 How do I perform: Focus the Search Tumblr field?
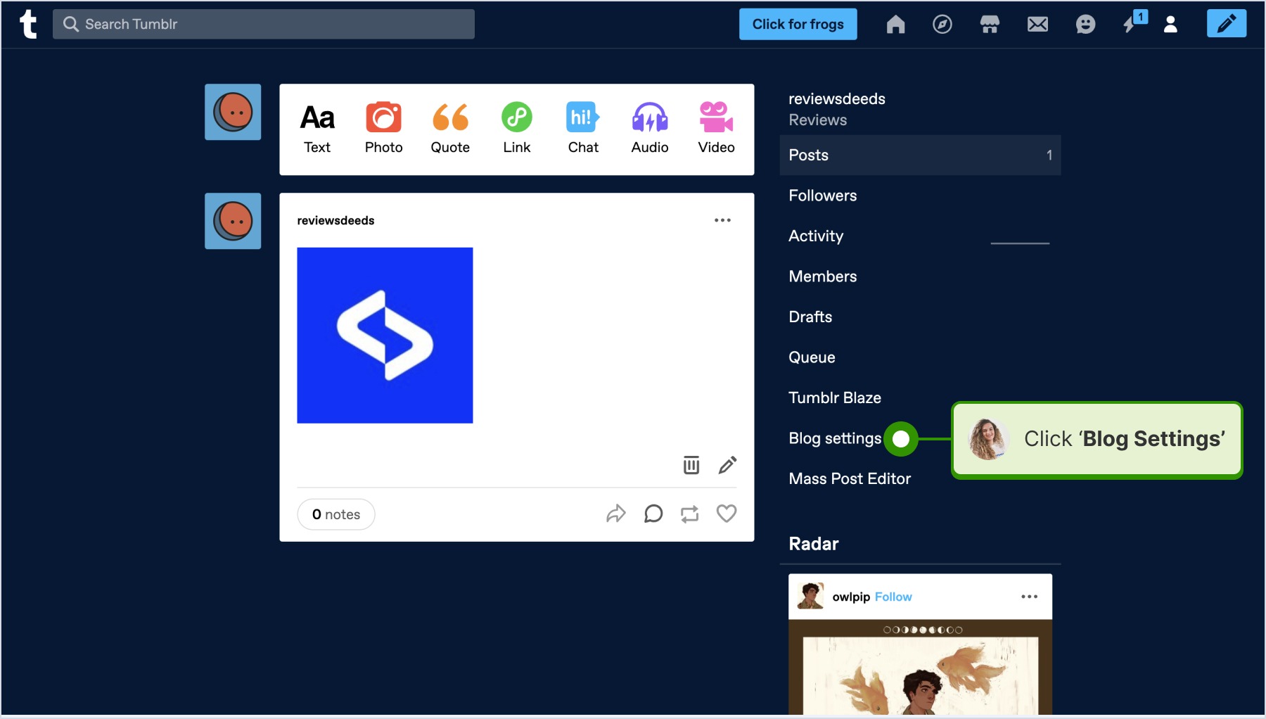click(264, 24)
